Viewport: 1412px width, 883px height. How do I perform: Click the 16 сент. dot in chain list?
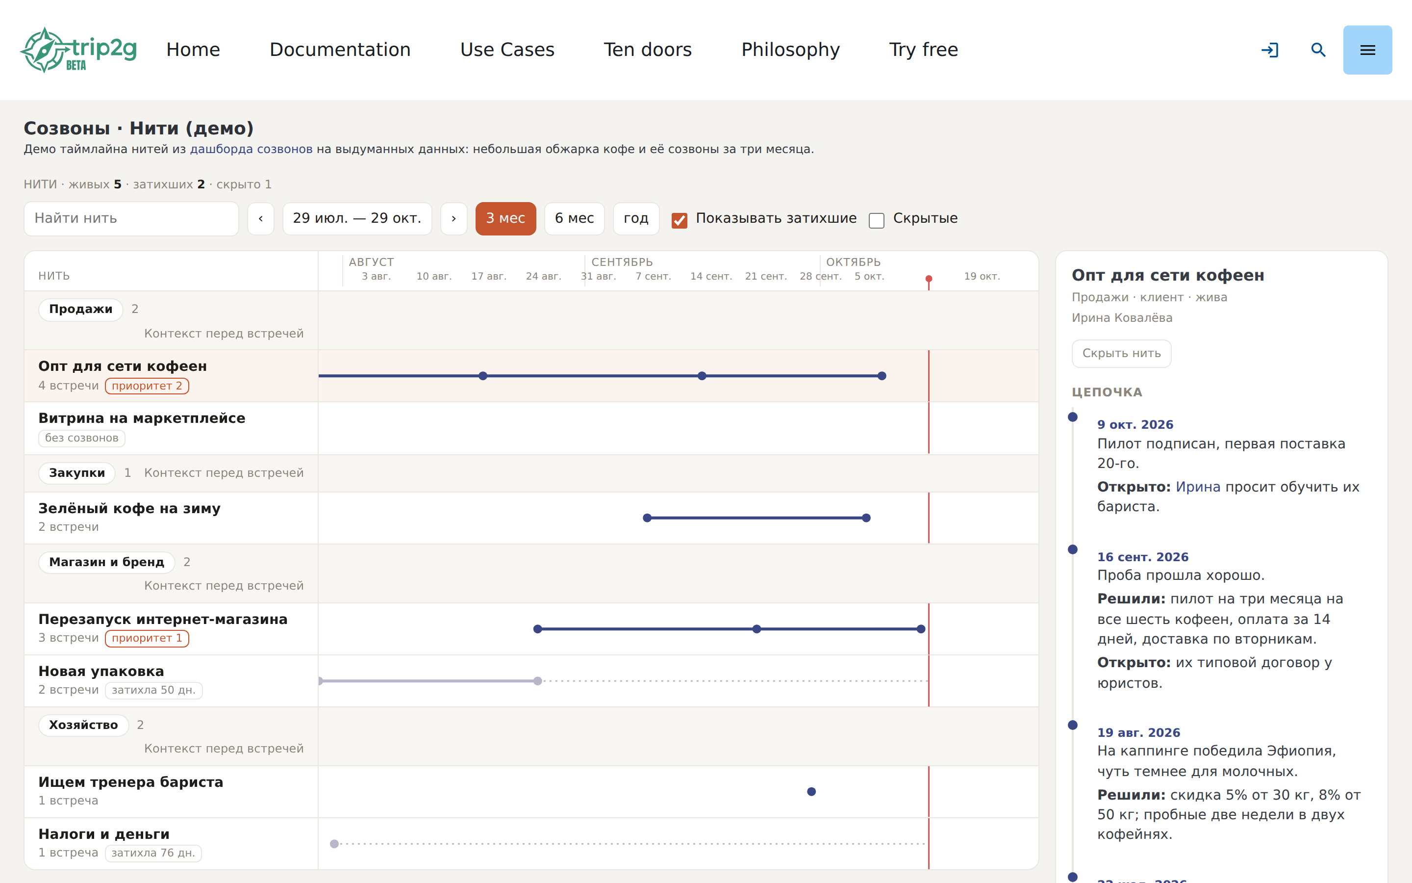pyautogui.click(x=1072, y=549)
